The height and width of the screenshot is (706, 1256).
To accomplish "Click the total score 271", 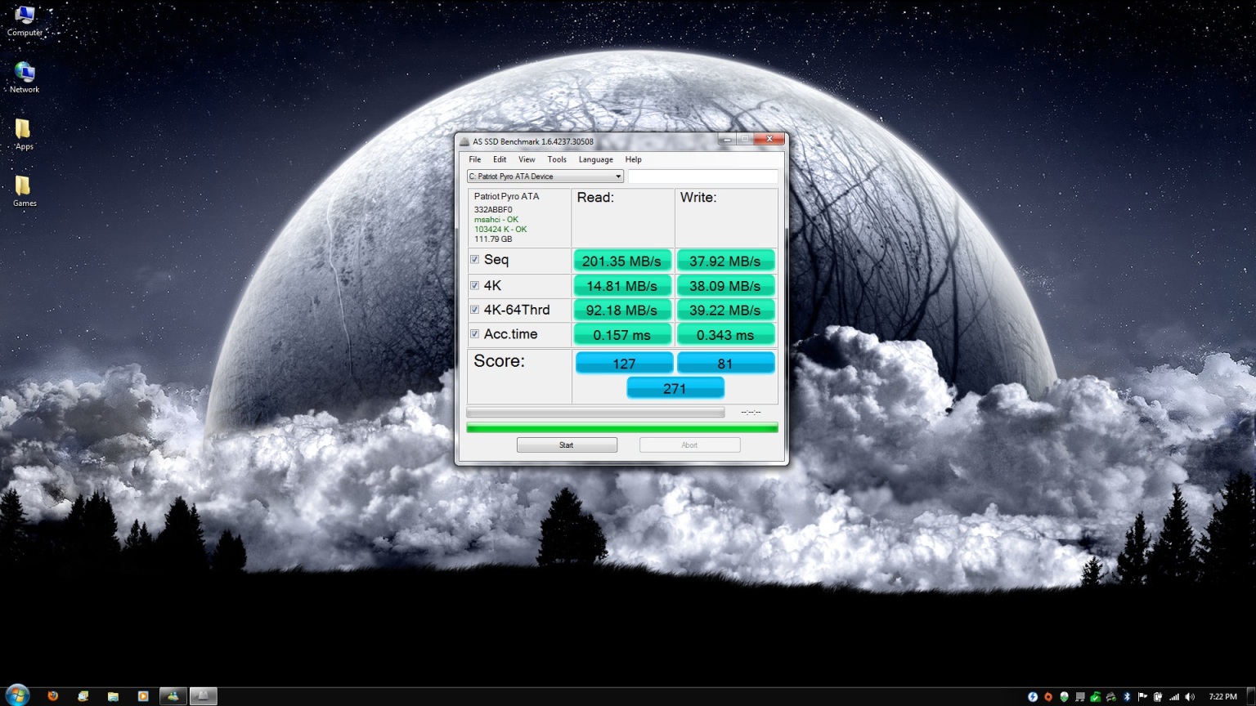I will pyautogui.click(x=675, y=388).
